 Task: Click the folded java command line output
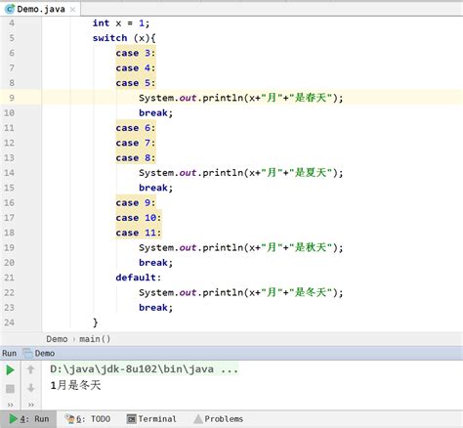coord(145,369)
